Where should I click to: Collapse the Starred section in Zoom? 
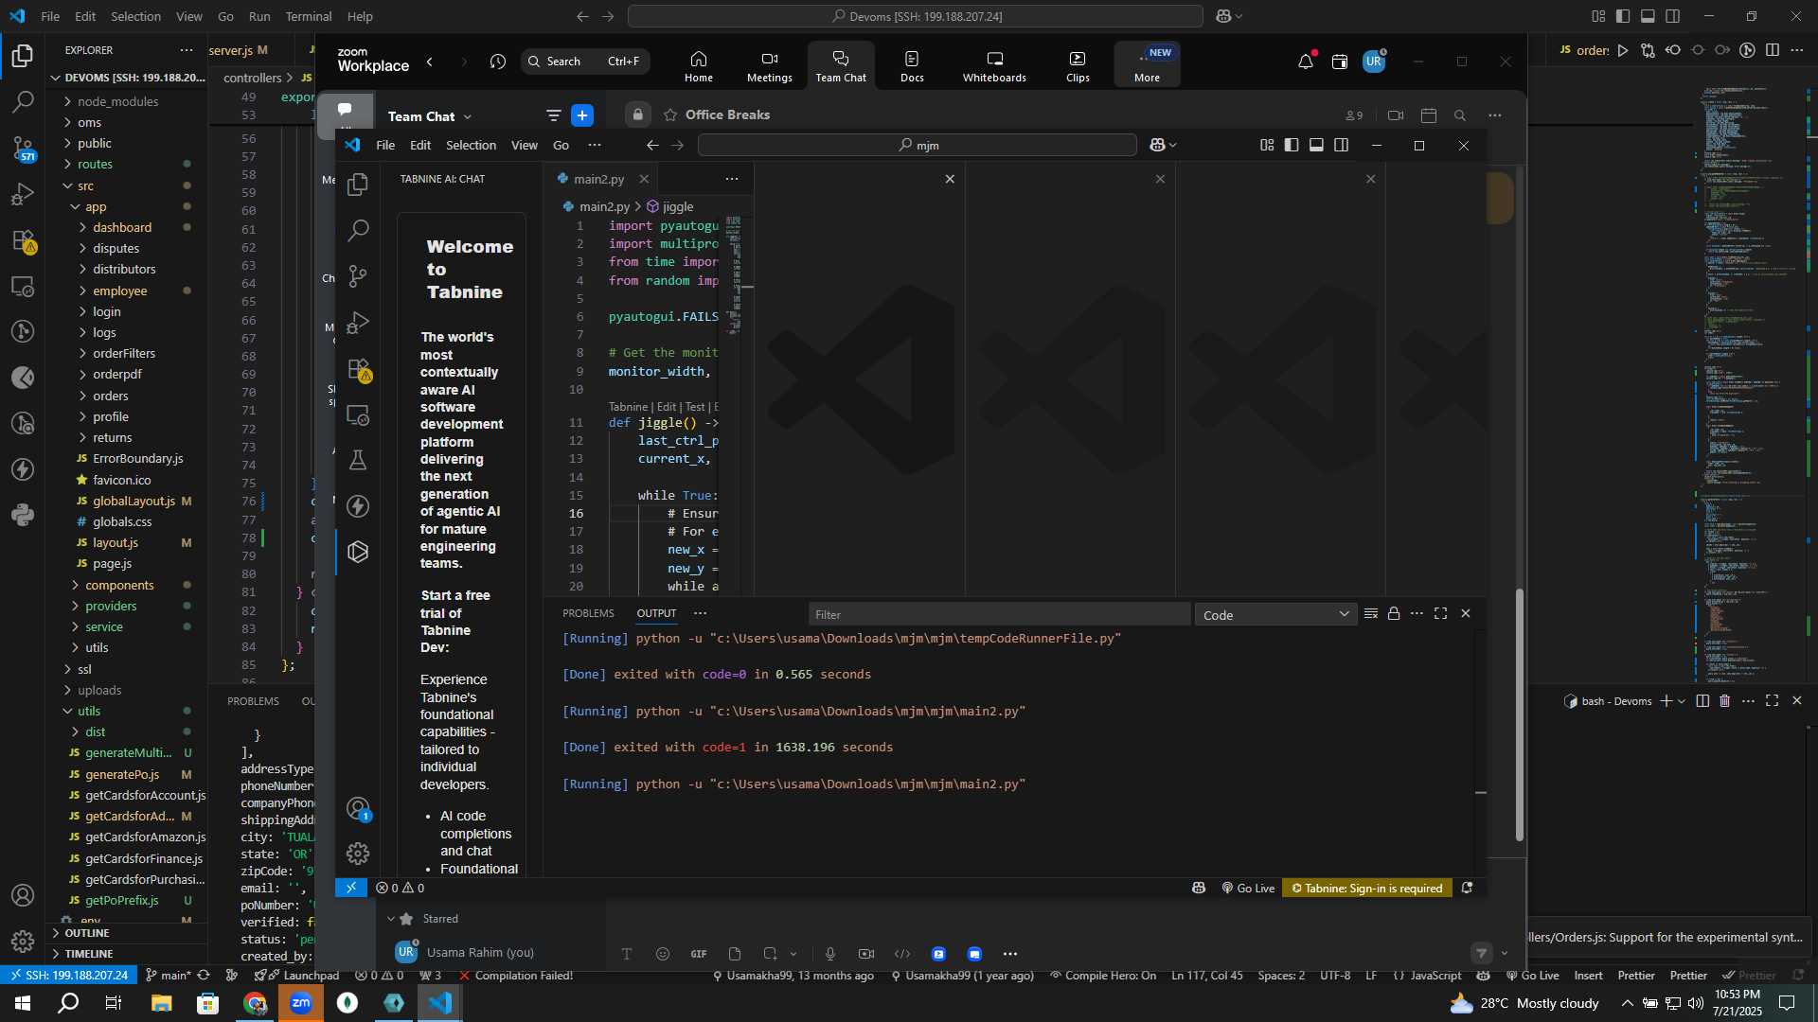point(390,919)
